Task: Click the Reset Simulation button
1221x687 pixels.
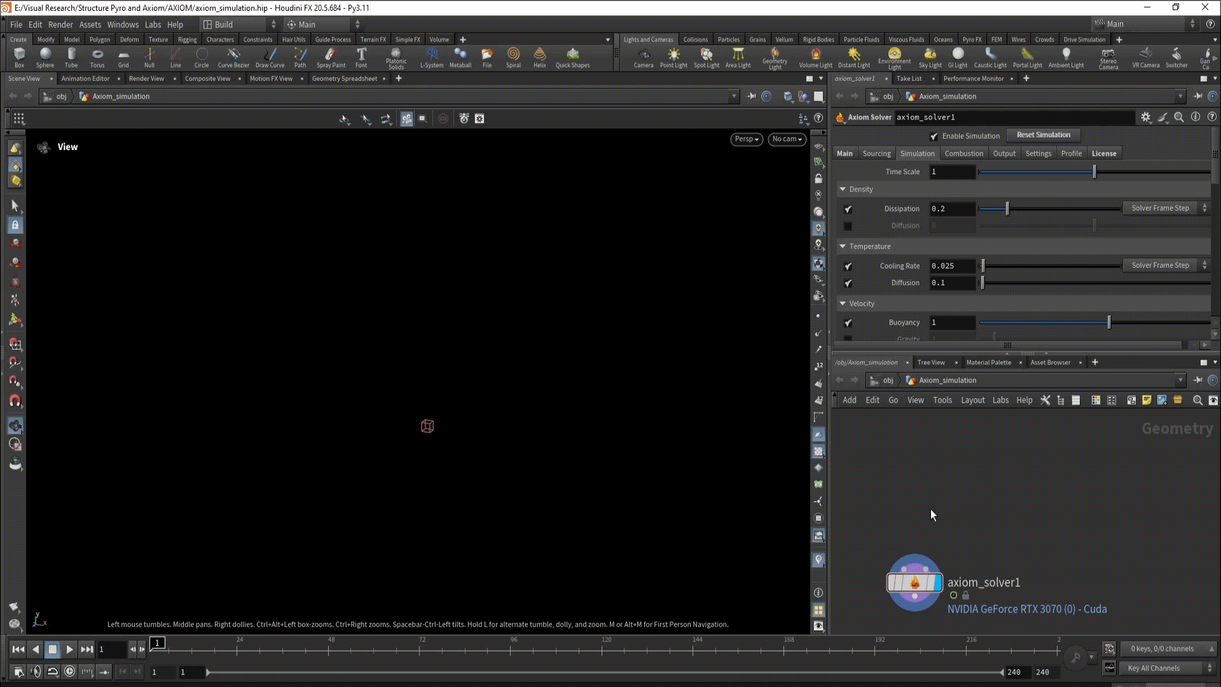Action: click(x=1043, y=135)
